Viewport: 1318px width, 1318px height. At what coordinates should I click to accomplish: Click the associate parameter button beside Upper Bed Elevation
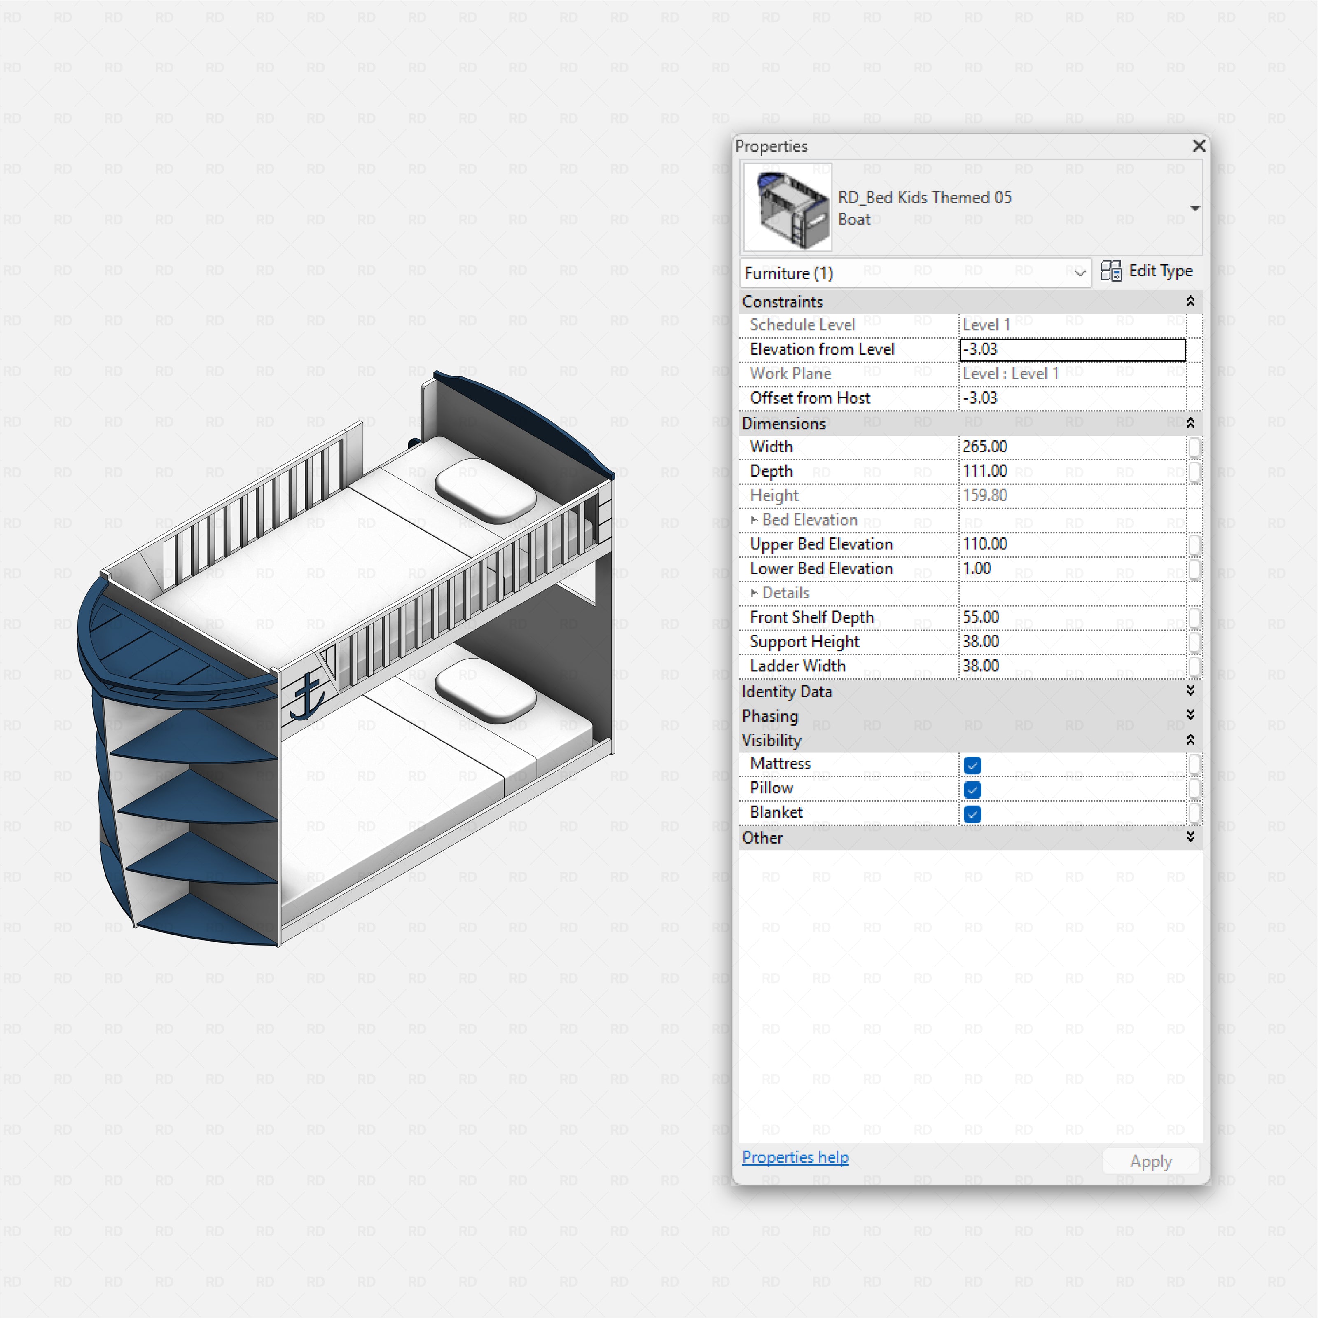click(x=1194, y=544)
